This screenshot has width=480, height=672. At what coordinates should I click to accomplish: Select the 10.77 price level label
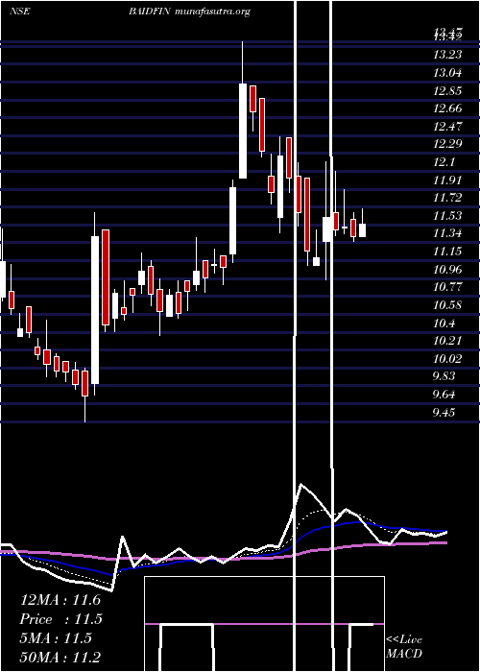tap(447, 287)
